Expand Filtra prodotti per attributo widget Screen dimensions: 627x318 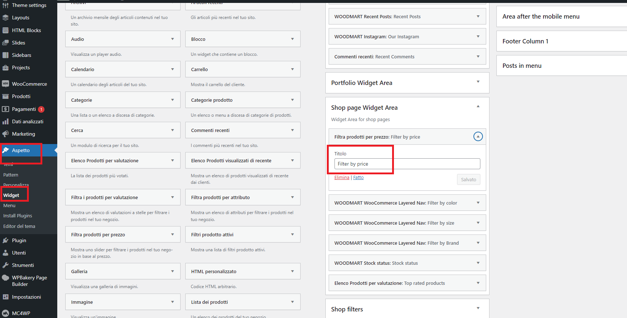(293, 197)
